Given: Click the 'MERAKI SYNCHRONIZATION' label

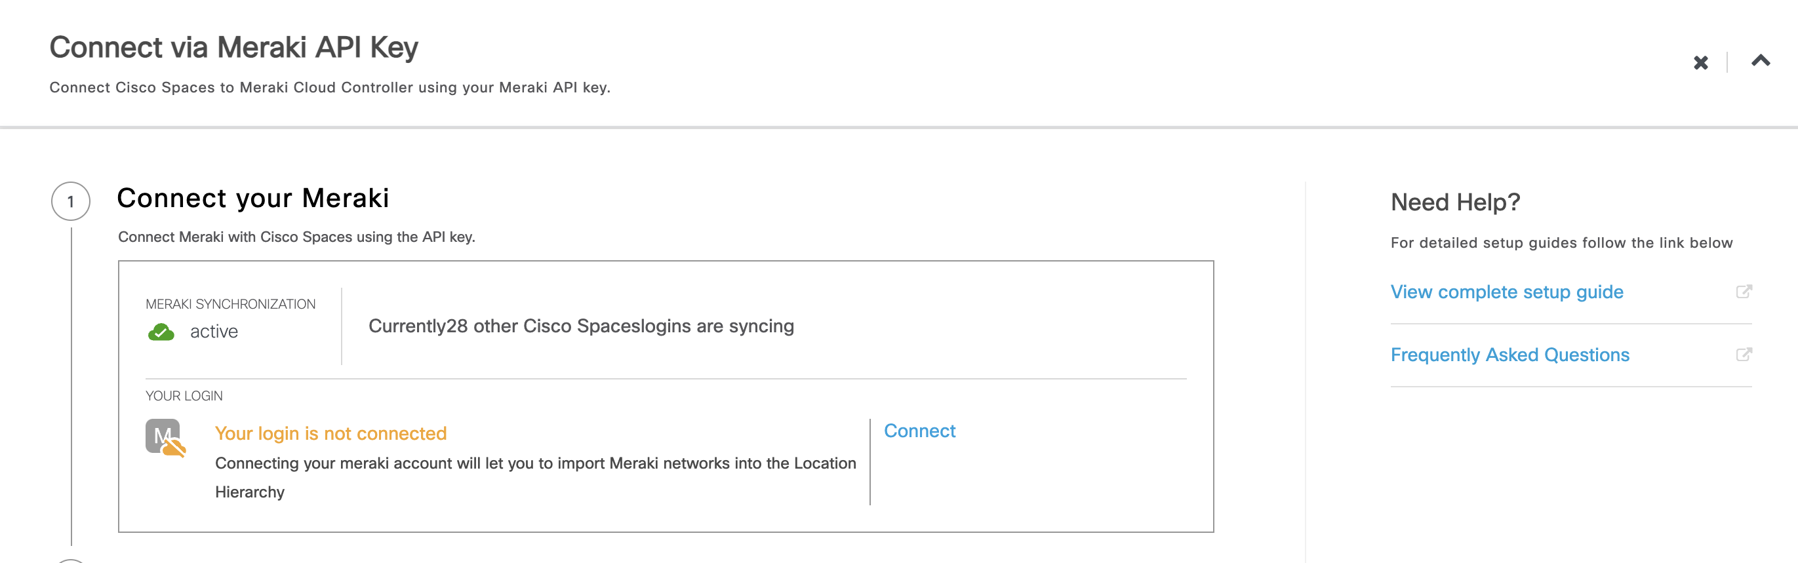Looking at the screenshot, I should point(230,304).
